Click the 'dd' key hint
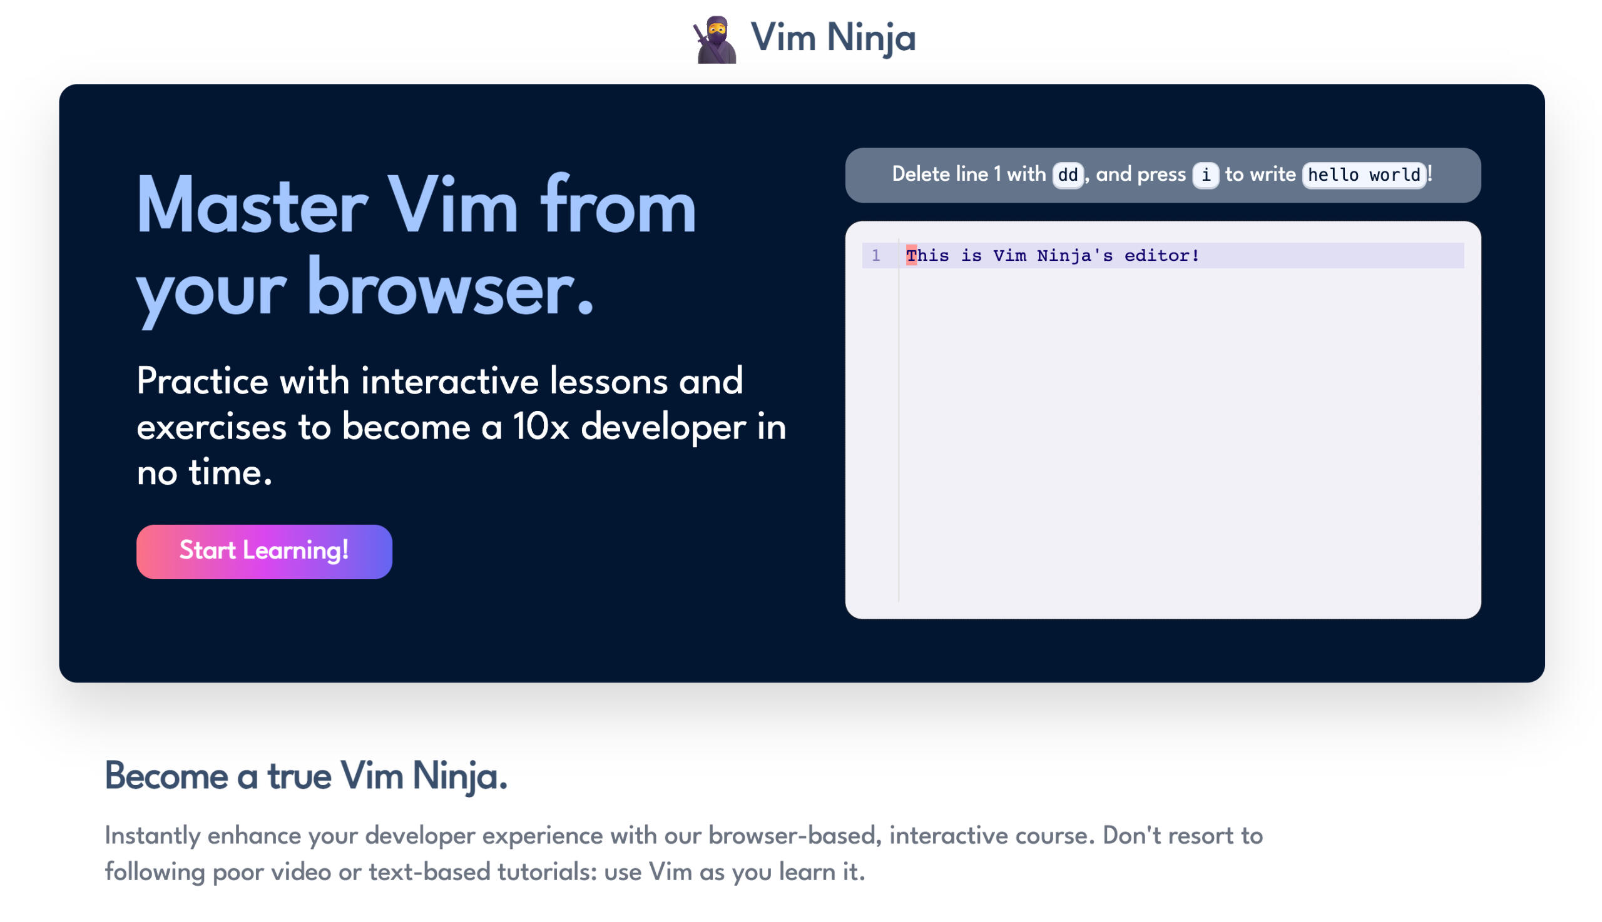 point(1068,175)
